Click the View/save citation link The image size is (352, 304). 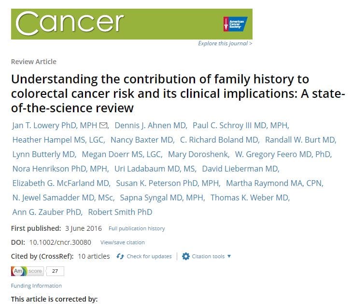coord(122,242)
